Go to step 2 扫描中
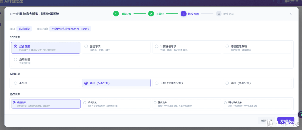 coord(156,14)
